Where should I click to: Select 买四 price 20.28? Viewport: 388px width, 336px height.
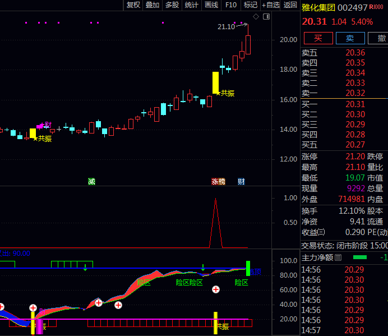pos(355,135)
